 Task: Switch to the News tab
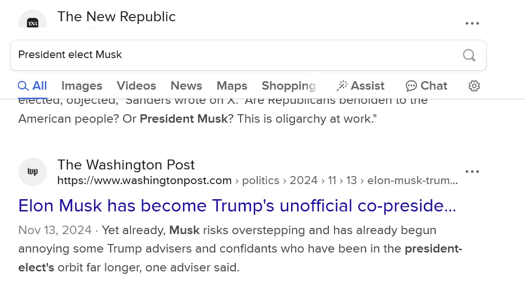pyautogui.click(x=186, y=85)
